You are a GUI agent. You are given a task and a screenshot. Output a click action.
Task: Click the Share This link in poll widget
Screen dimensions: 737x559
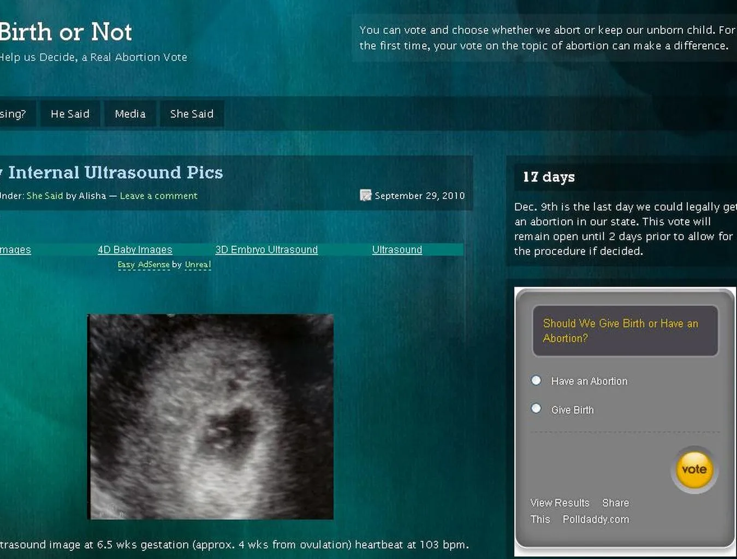pyautogui.click(x=615, y=503)
